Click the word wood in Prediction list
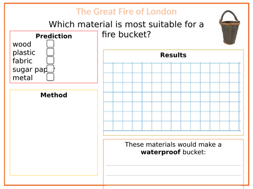This screenshot has height=189, width=253. pos(22,44)
